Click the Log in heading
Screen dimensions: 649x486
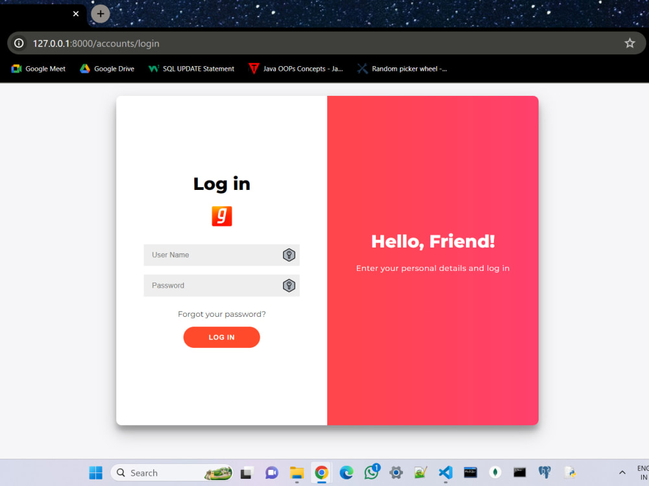[x=222, y=184]
